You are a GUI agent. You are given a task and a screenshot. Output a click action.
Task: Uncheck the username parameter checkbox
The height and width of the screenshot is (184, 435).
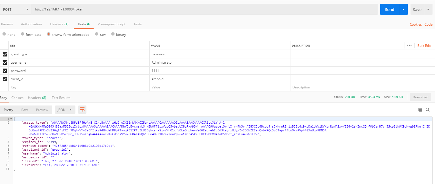[5, 63]
